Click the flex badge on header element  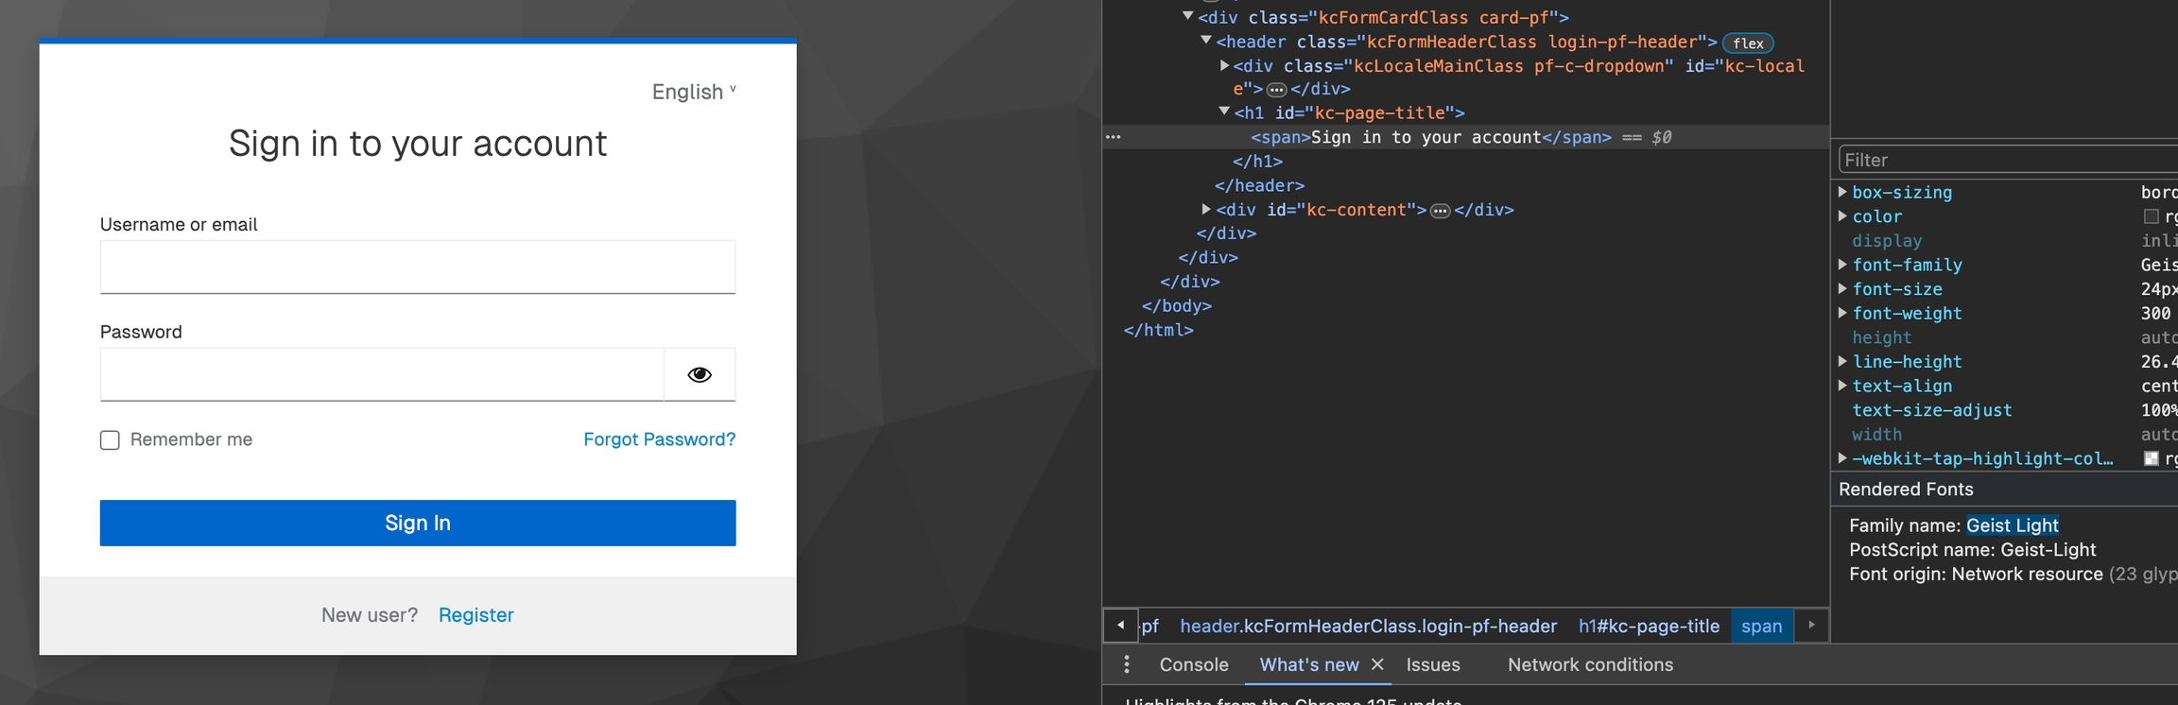point(1747,43)
